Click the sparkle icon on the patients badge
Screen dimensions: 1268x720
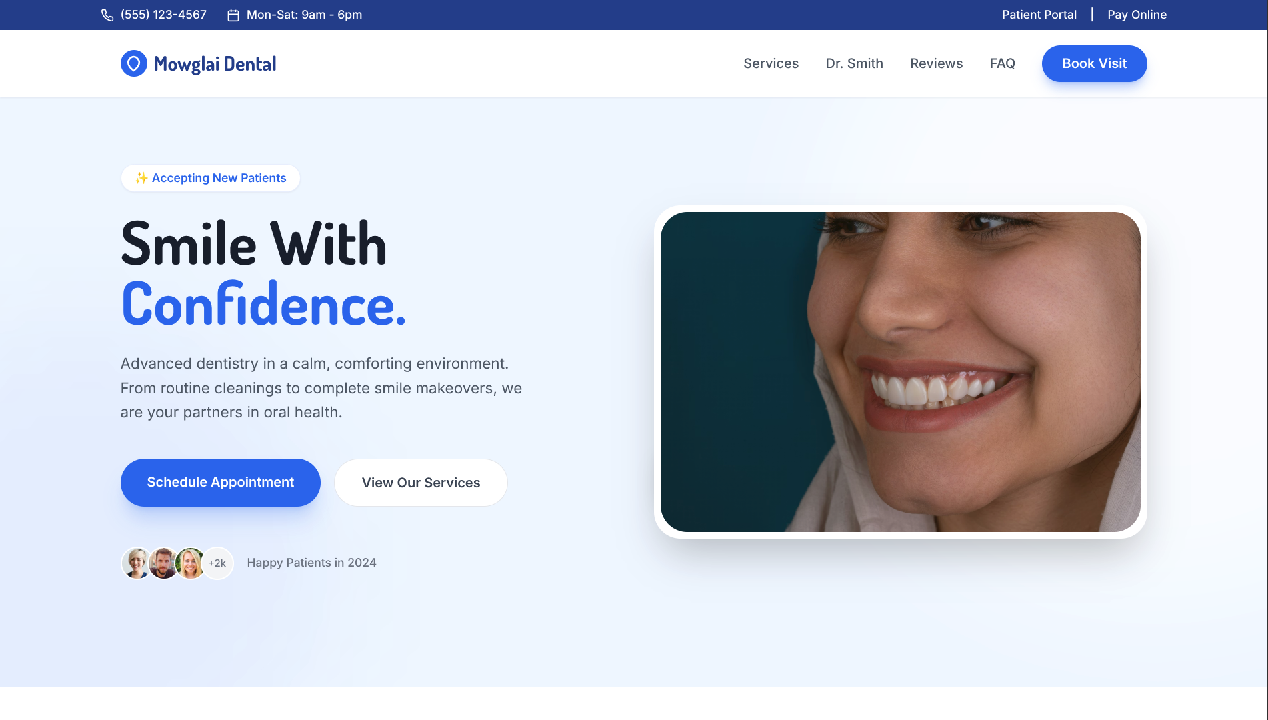tap(141, 178)
